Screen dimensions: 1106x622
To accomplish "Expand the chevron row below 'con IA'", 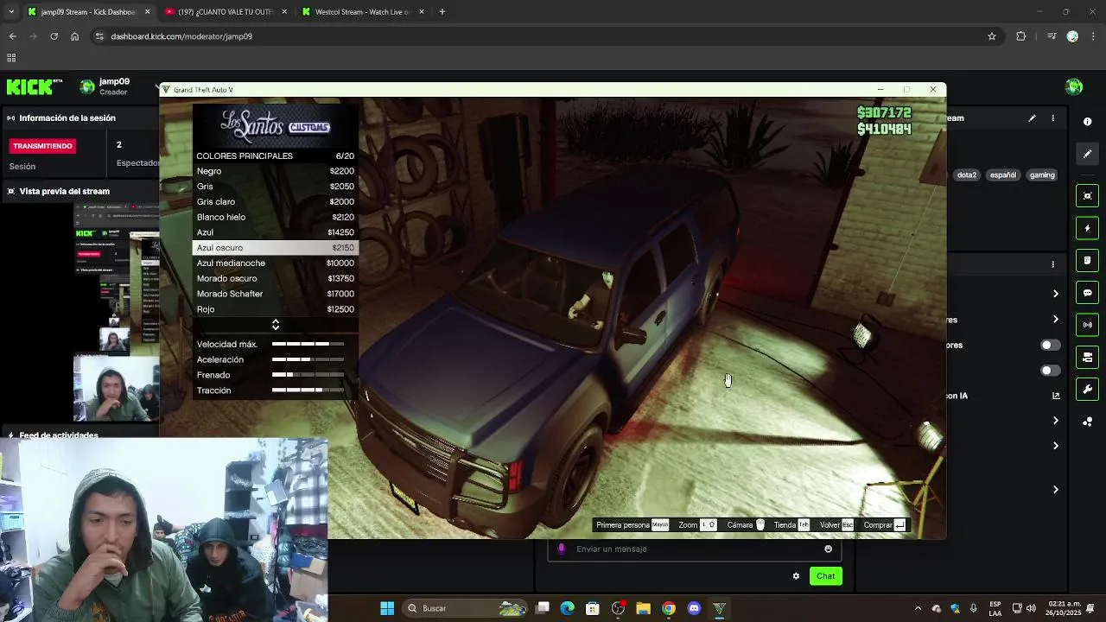I will [x=1055, y=421].
